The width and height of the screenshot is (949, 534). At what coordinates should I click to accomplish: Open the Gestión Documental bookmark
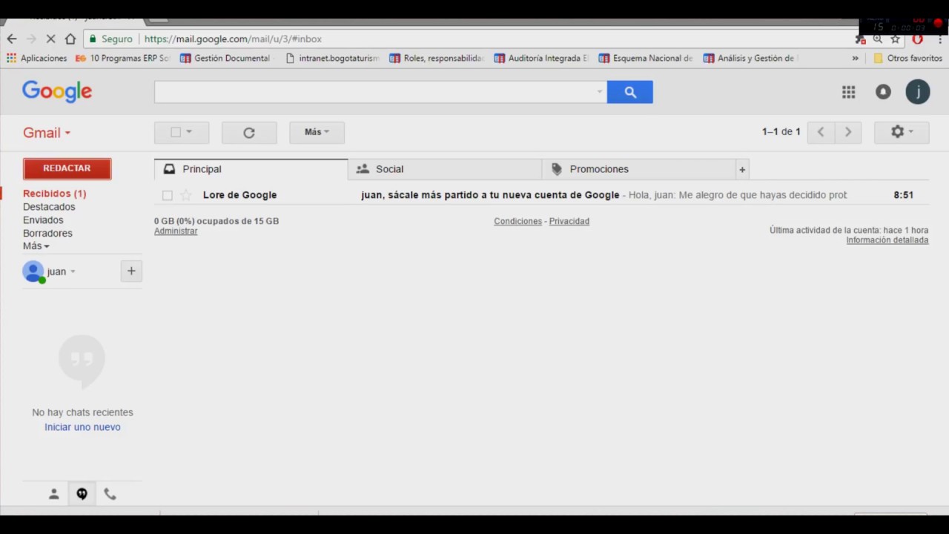click(225, 58)
